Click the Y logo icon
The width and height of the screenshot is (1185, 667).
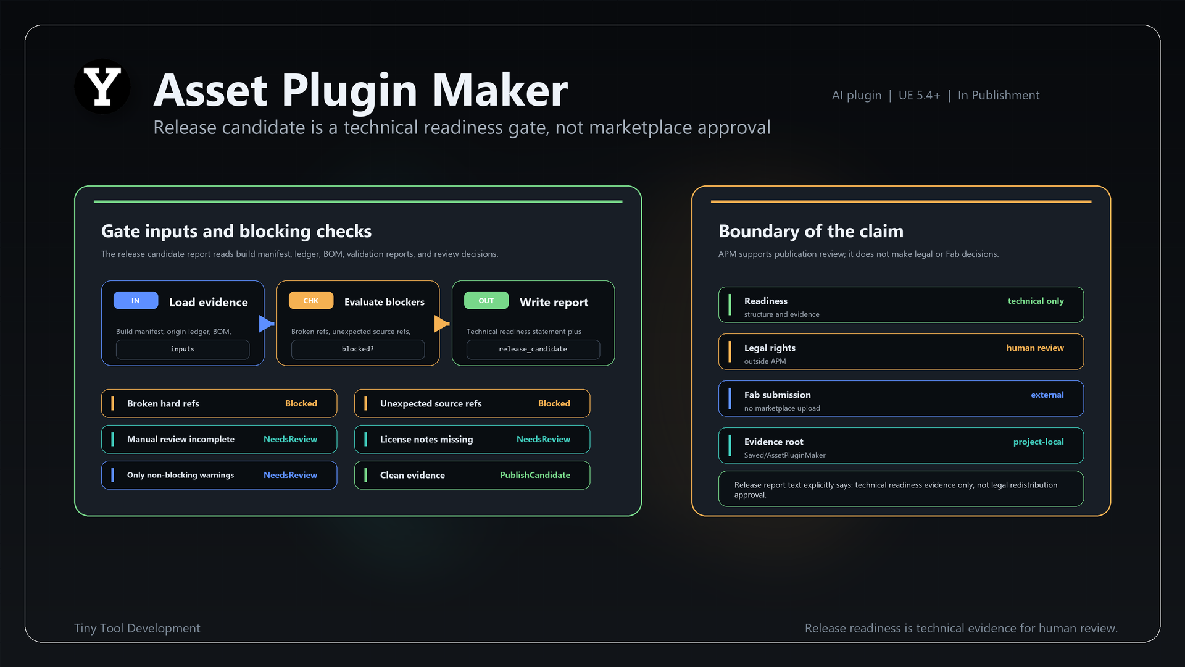(102, 86)
